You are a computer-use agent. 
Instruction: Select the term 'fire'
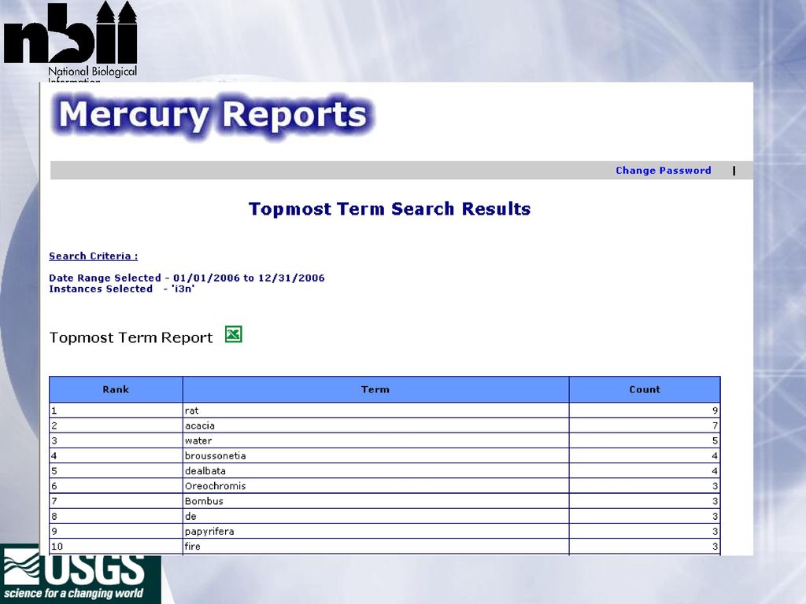pos(192,547)
